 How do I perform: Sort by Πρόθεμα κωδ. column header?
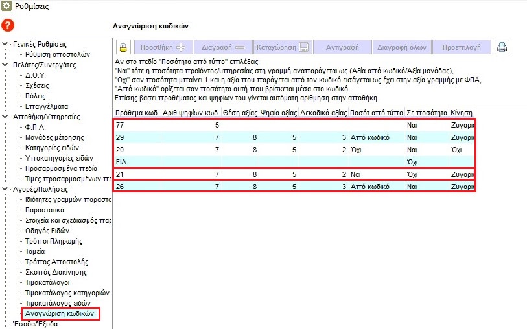tap(137, 113)
